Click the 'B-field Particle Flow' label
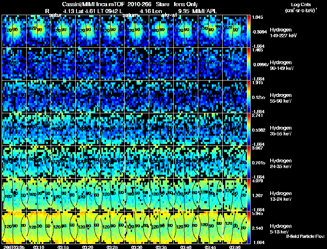327x249 pixels. pyautogui.click(x=305, y=236)
